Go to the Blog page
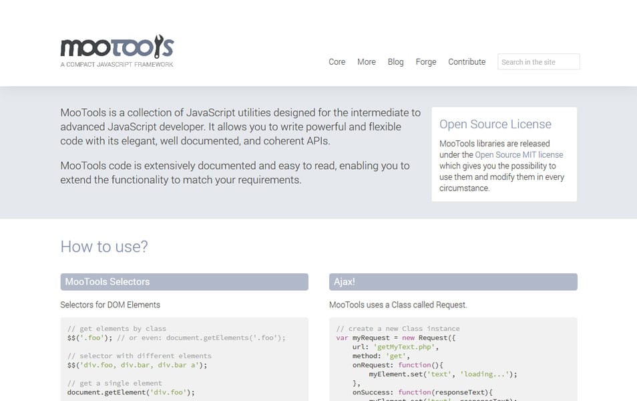The height and width of the screenshot is (401, 637). click(396, 61)
